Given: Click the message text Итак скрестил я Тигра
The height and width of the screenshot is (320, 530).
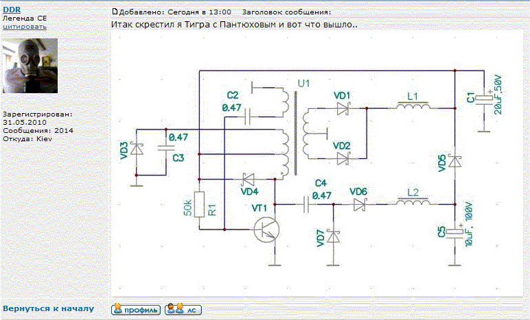Looking at the screenshot, I should tap(234, 25).
